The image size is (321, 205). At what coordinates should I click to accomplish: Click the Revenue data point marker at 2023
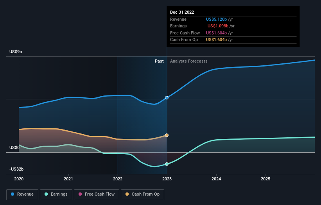[167, 98]
